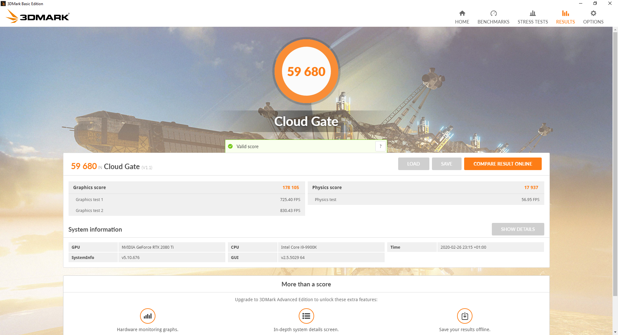Open the Stress Tests chart icon
618x335 pixels.
pyautogui.click(x=533, y=13)
